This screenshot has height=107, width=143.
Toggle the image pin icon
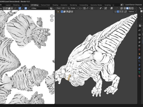[15, 8]
